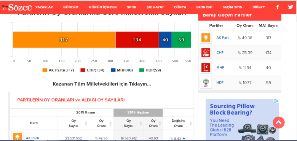297x141 pixels.
Task: Toggle MHP(40) legend item
Action: click(x=122, y=70)
